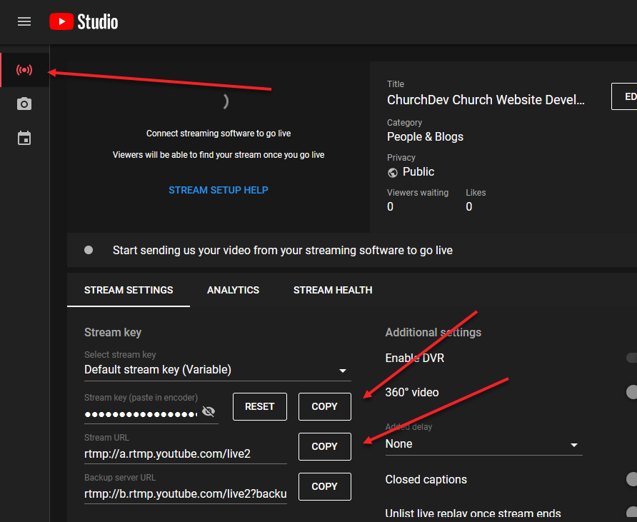Click the Stream URL text field
Viewport: 637px width, 522px height.
tap(185, 453)
